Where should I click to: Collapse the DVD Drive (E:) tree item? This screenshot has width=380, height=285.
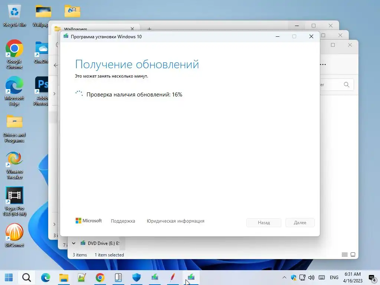coord(74,243)
